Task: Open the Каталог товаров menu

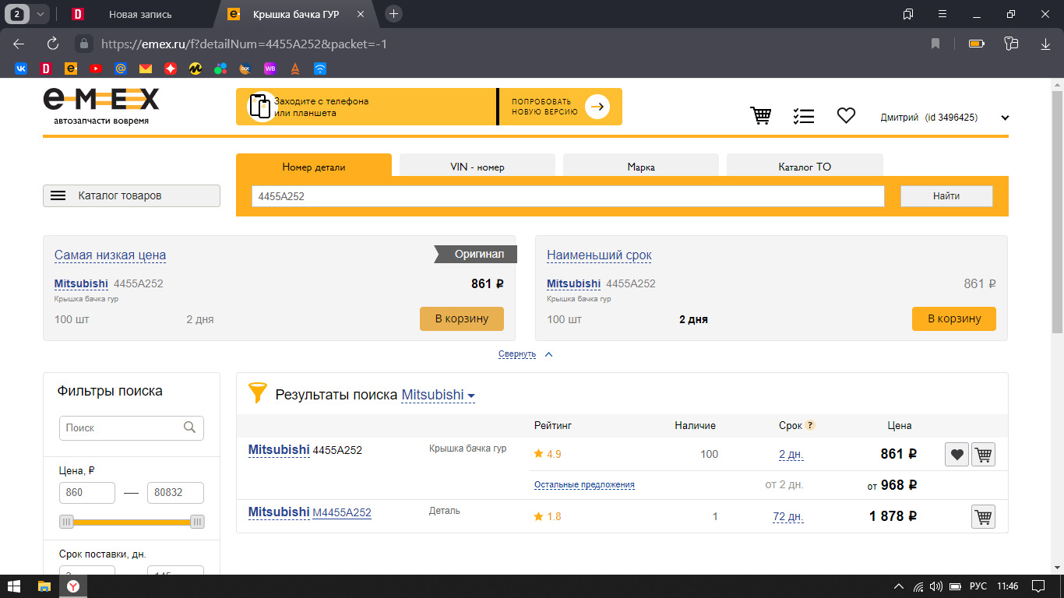Action: tap(132, 195)
